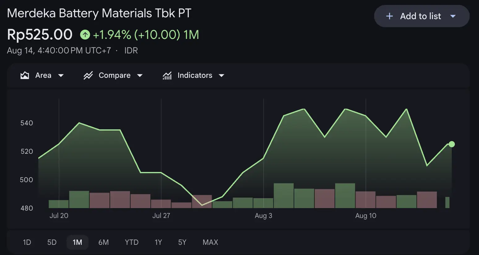
Task: Select the 1M time range tab
Action: coord(77,242)
